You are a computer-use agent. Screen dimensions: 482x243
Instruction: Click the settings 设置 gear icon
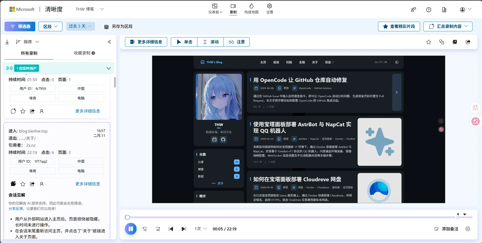point(269,9)
